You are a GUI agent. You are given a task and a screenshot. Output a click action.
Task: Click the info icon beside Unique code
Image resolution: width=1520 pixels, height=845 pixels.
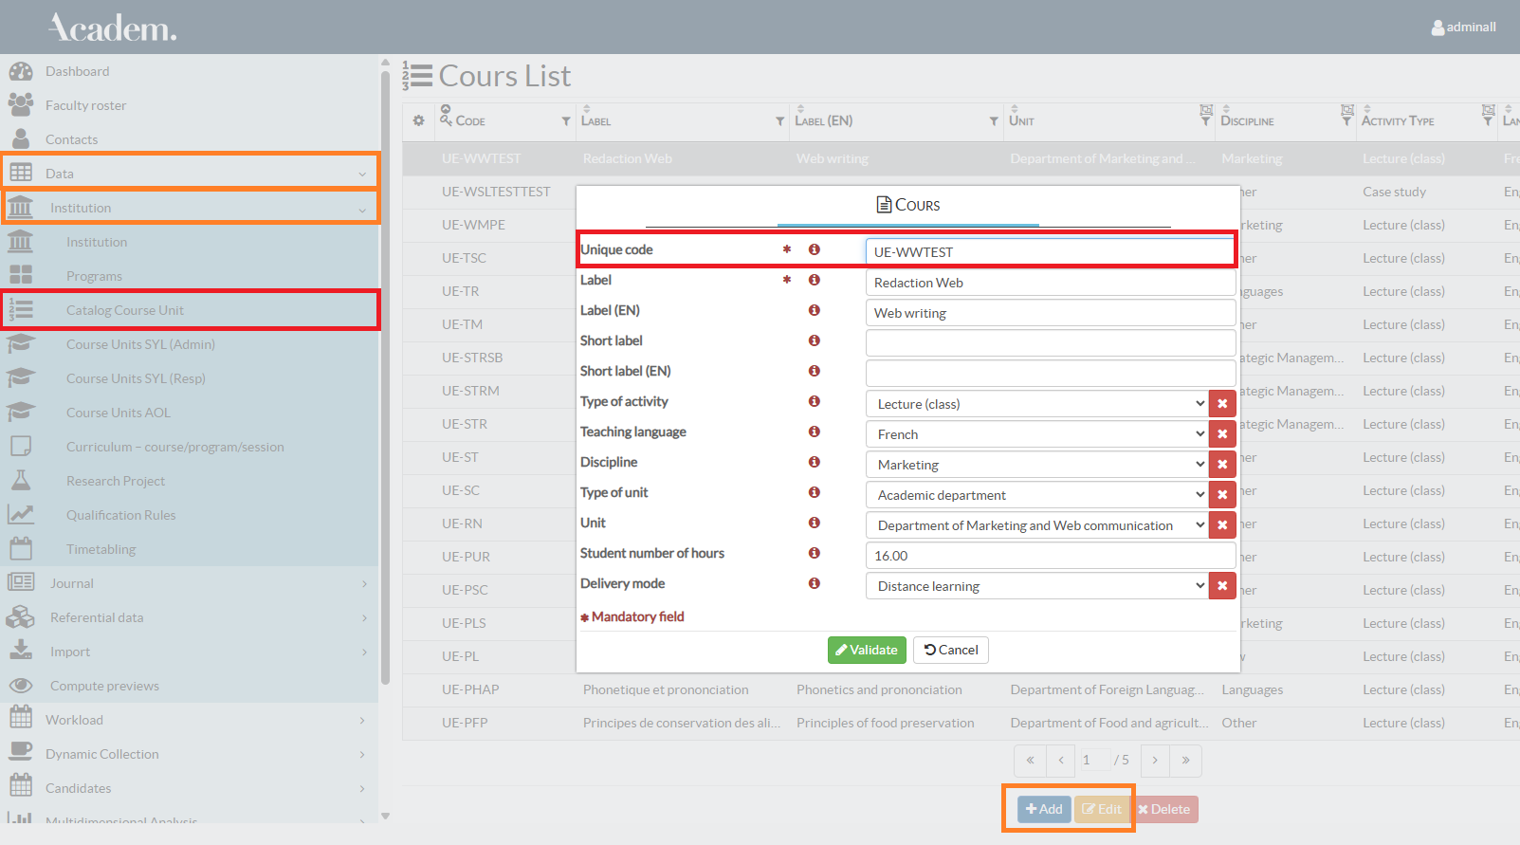[x=814, y=249]
